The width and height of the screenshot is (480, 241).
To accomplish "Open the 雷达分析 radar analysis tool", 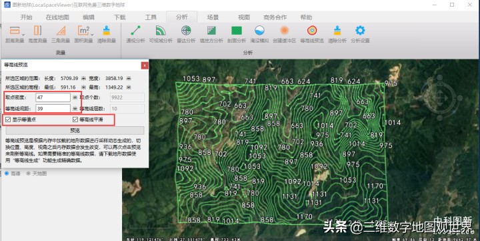I will (186, 34).
